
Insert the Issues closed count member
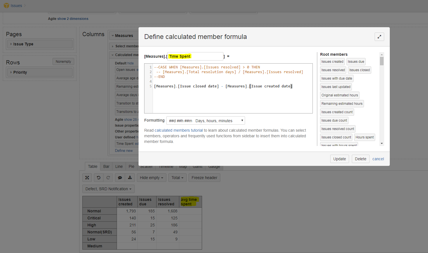click(x=336, y=137)
